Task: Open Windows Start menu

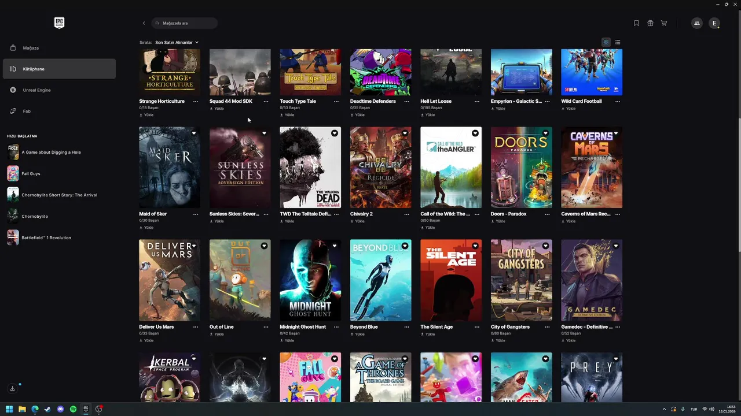Action: (x=9, y=409)
